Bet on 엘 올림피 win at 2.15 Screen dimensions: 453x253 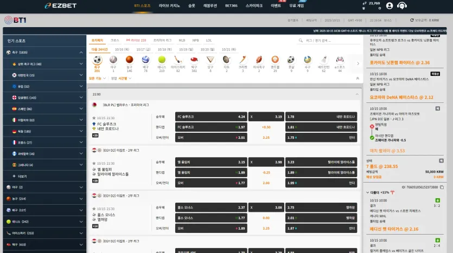click(211, 162)
